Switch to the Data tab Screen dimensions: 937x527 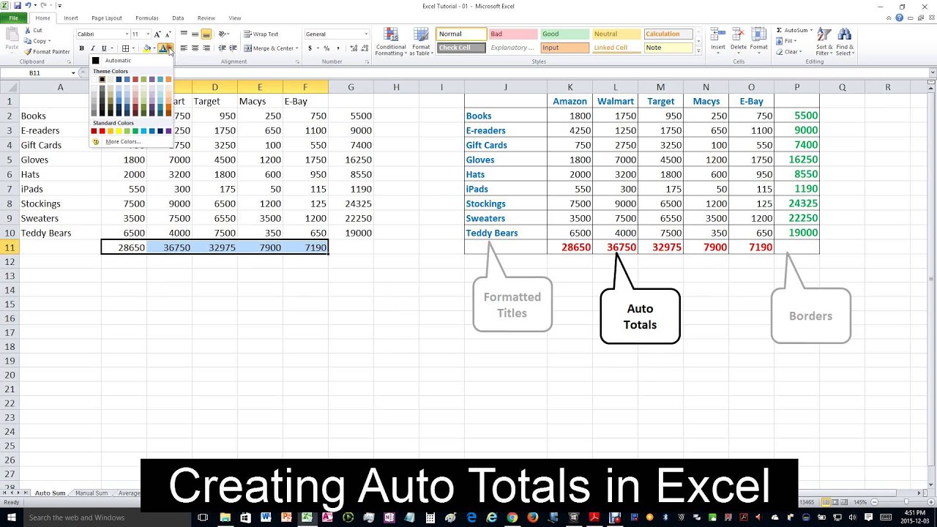click(178, 18)
